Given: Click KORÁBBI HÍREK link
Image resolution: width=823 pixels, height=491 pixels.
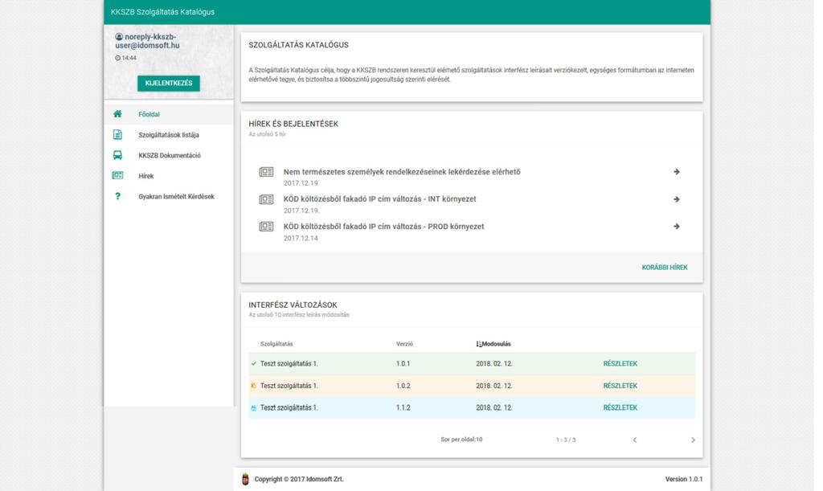Looking at the screenshot, I should coord(665,268).
